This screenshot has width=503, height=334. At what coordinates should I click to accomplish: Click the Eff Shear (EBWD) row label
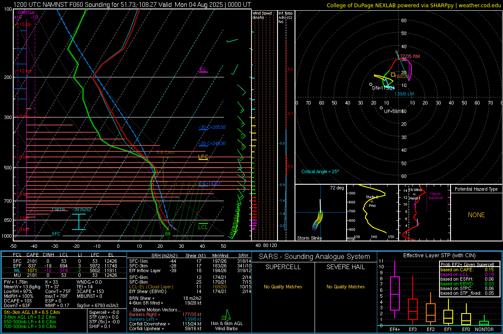tap(148, 291)
